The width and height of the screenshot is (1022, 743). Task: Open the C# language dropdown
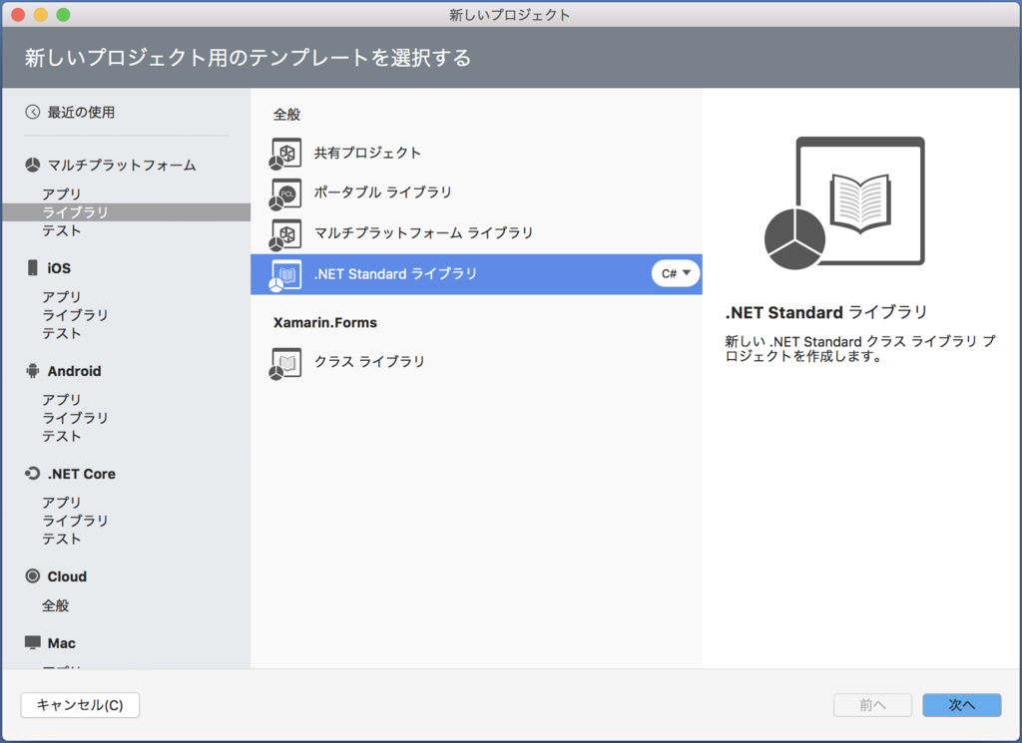coord(676,273)
